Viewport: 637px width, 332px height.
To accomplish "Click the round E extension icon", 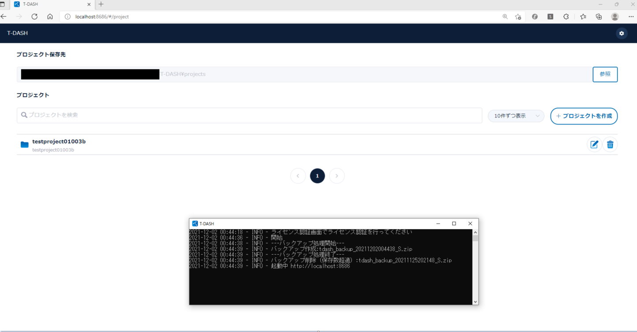I will [535, 17].
